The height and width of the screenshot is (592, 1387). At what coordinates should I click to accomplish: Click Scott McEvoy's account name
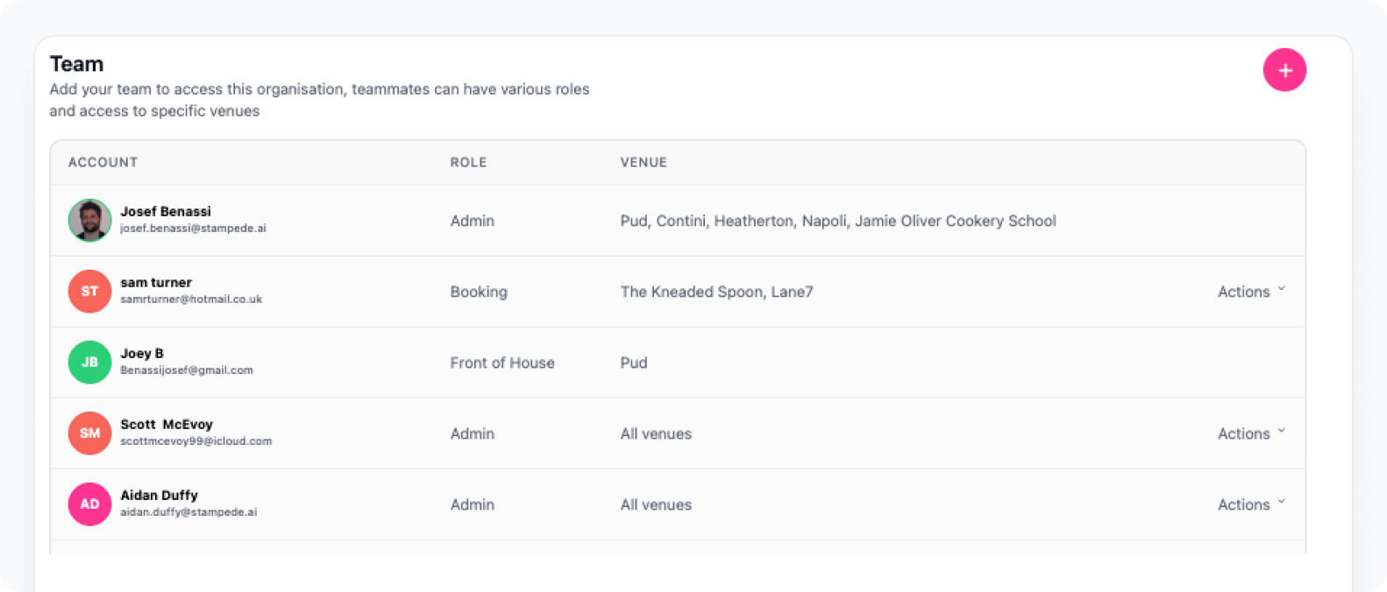tap(167, 425)
